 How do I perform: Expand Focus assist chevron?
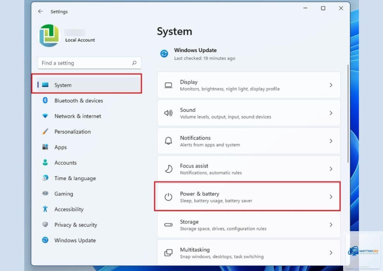[x=331, y=169]
